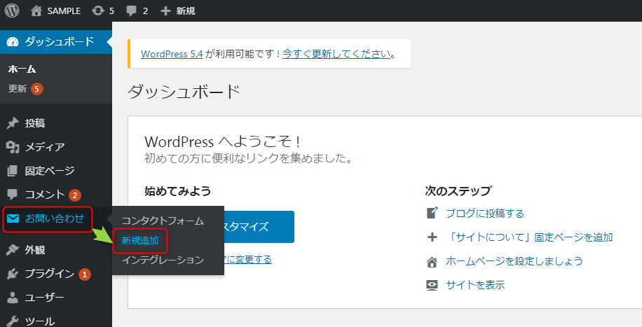Click the envelope icon for お問い合わせ
The width and height of the screenshot is (642, 327).
point(13,218)
